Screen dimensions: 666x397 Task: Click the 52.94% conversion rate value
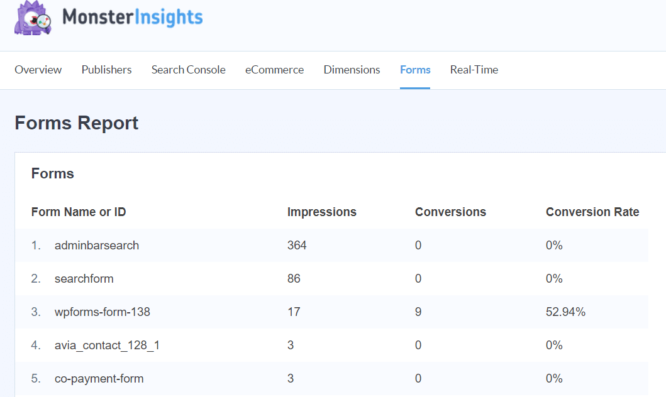pos(565,312)
